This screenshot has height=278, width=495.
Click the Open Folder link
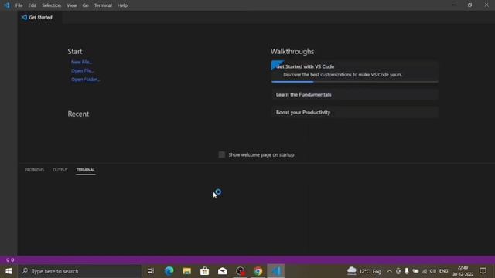[85, 80]
